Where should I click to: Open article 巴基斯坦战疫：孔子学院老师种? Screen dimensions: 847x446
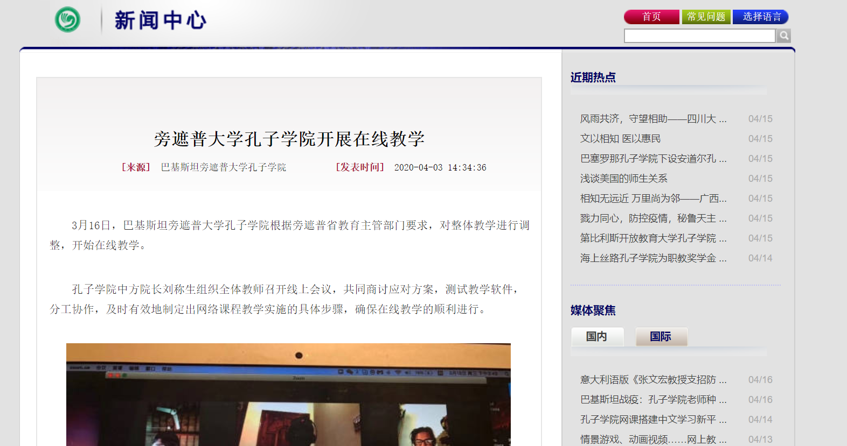(x=653, y=400)
